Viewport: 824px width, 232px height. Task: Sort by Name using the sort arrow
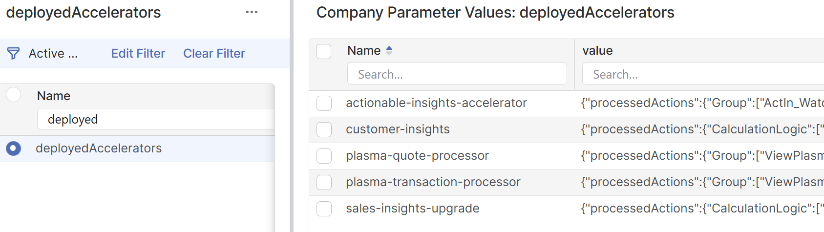click(389, 50)
